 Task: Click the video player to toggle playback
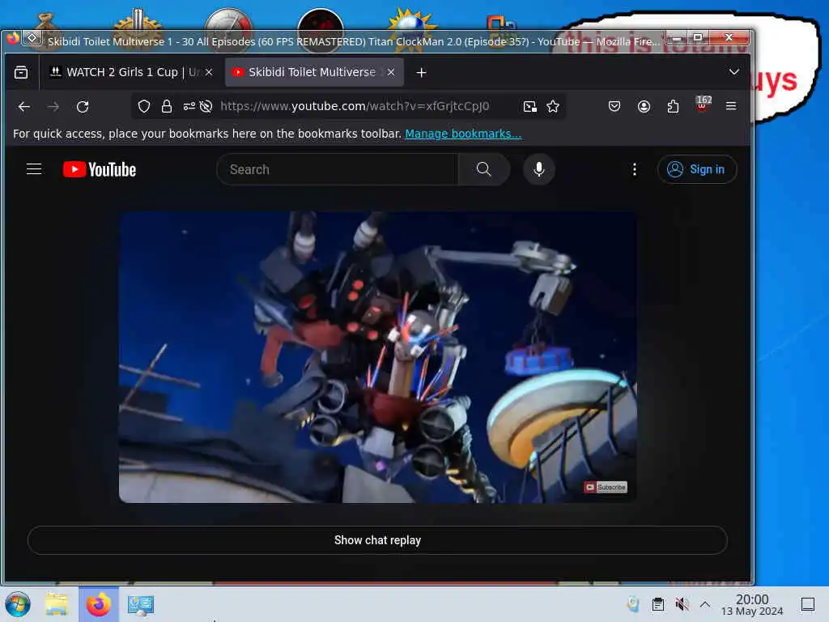[x=377, y=357]
